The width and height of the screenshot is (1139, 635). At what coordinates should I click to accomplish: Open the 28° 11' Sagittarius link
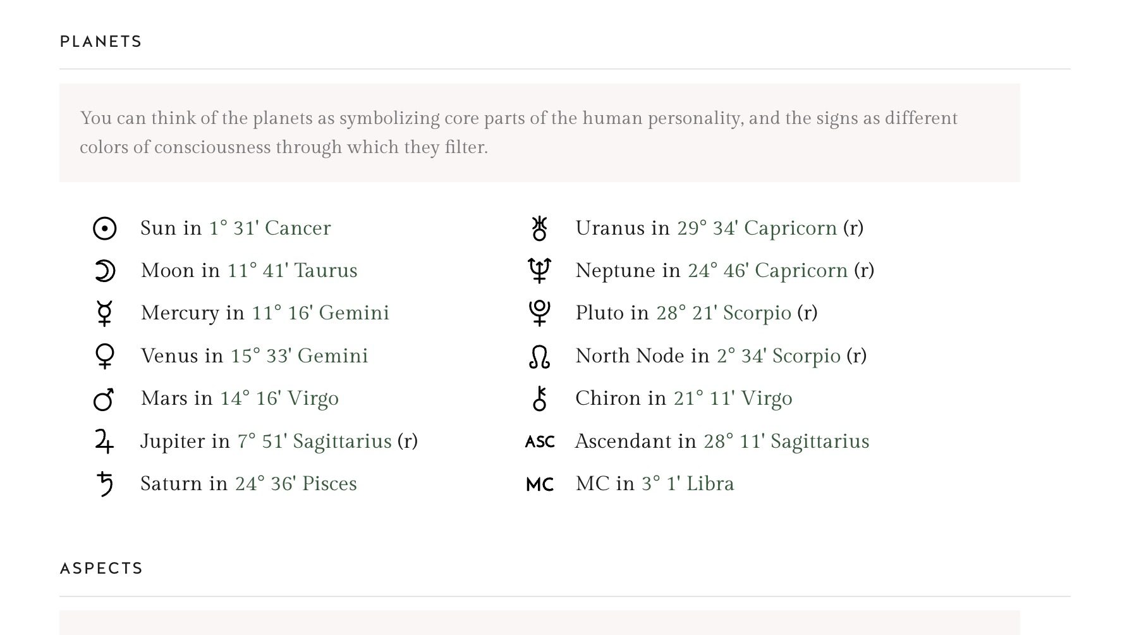(x=786, y=441)
